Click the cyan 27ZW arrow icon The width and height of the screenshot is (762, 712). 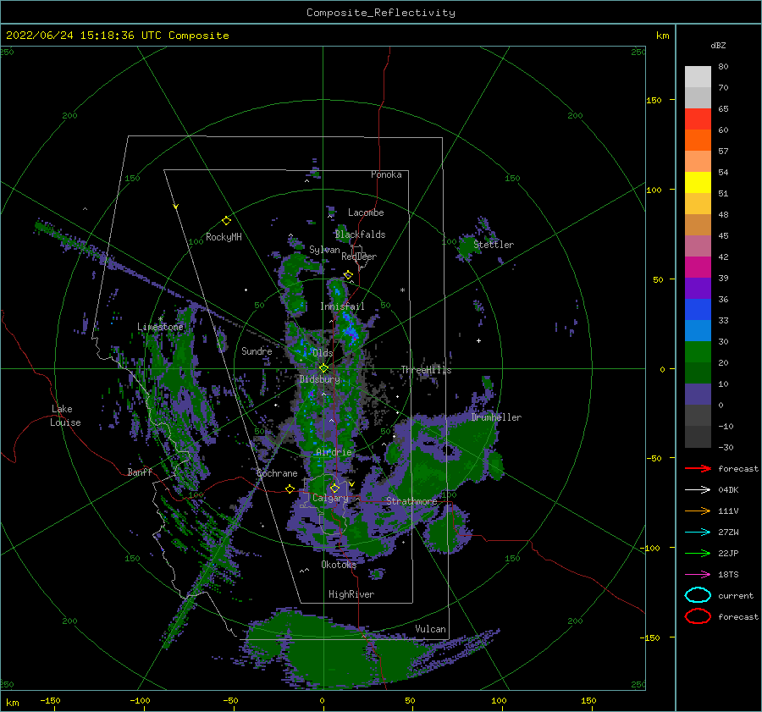click(x=698, y=533)
